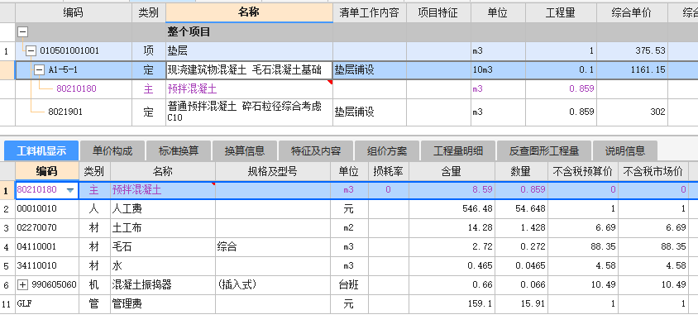Select row number 11 header in the lower table

pos(7,304)
